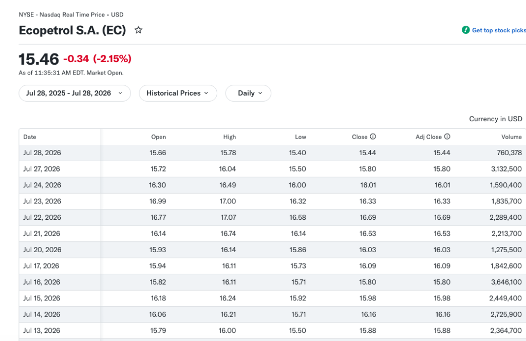Click the Adj Close info icon
Screen dimensions: 526x341
click(447, 137)
